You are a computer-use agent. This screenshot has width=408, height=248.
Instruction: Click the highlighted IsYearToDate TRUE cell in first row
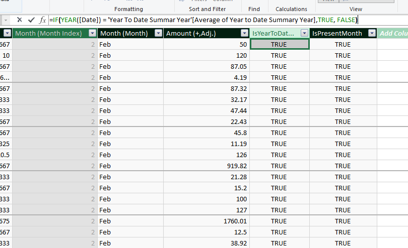point(279,45)
